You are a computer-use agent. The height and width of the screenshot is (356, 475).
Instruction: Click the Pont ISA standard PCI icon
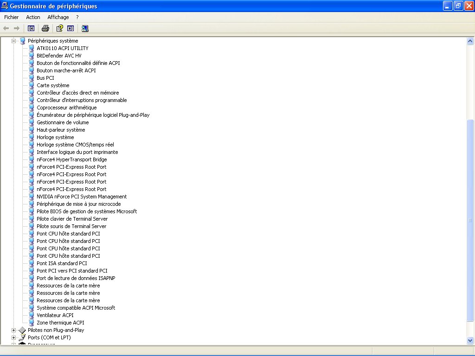point(31,263)
